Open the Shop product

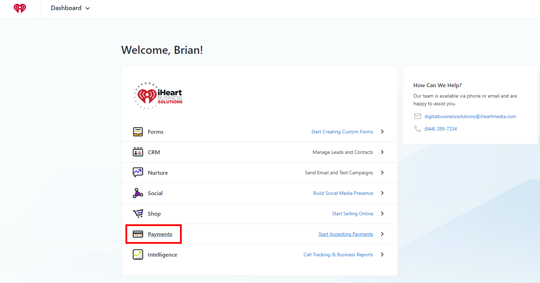[154, 214]
